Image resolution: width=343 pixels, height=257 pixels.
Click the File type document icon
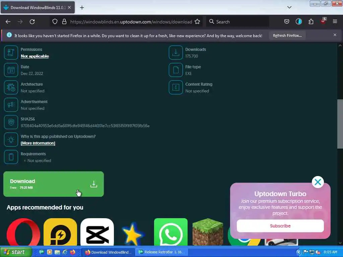pos(176,70)
